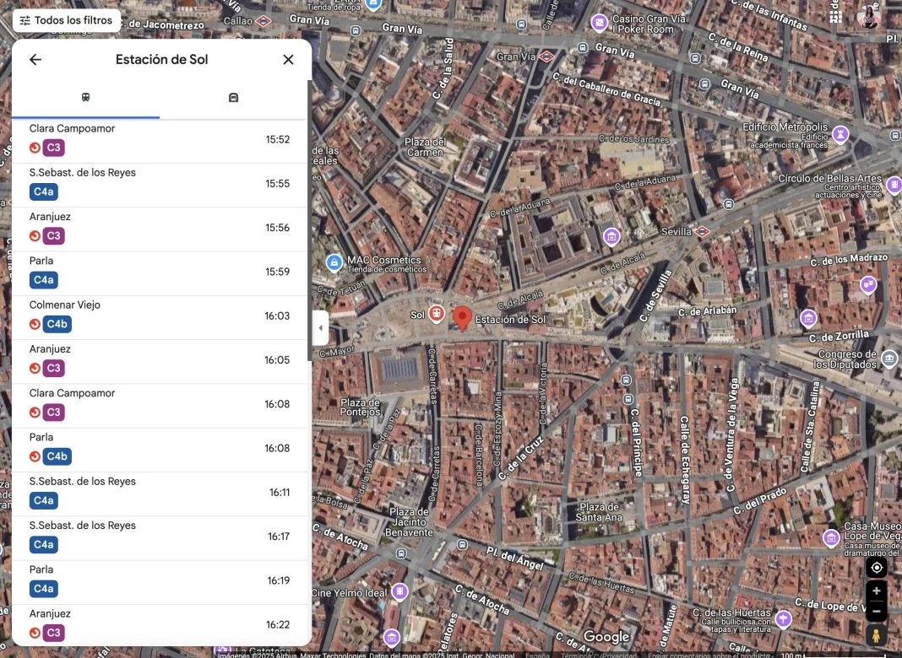Click the back arrow in Estación de Sol panel

35,60
